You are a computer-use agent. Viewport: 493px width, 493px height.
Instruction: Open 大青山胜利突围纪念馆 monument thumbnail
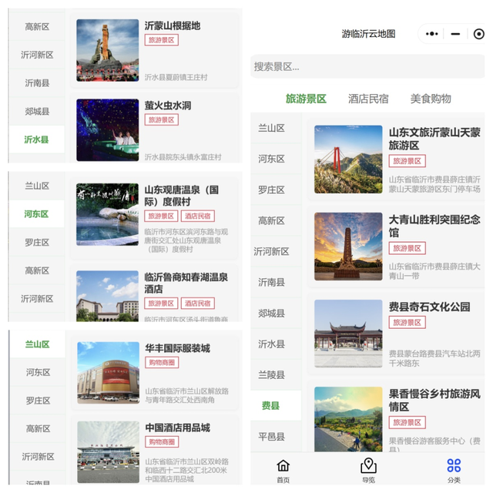348,246
